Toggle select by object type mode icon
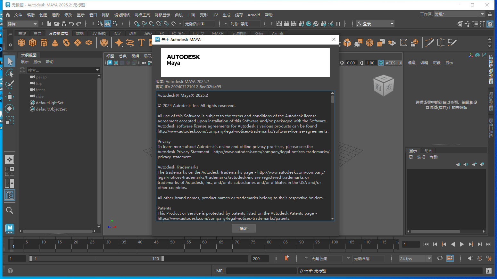The height and width of the screenshot is (279, 497). pyautogui.click(x=108, y=24)
